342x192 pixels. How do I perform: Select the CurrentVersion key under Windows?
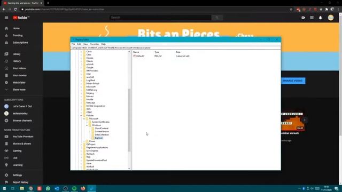102,132
